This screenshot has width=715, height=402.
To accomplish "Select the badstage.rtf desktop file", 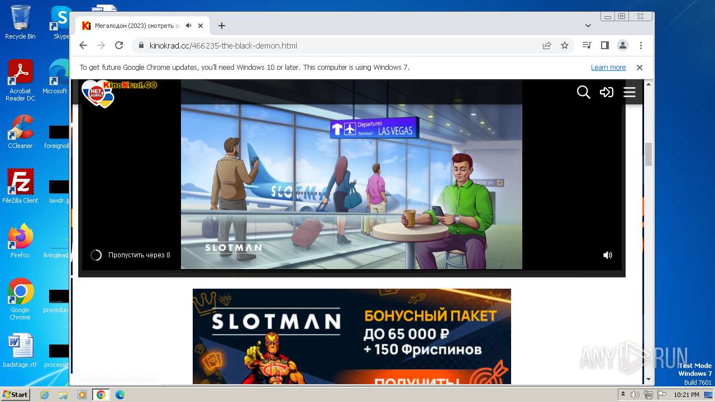I will coord(20,351).
